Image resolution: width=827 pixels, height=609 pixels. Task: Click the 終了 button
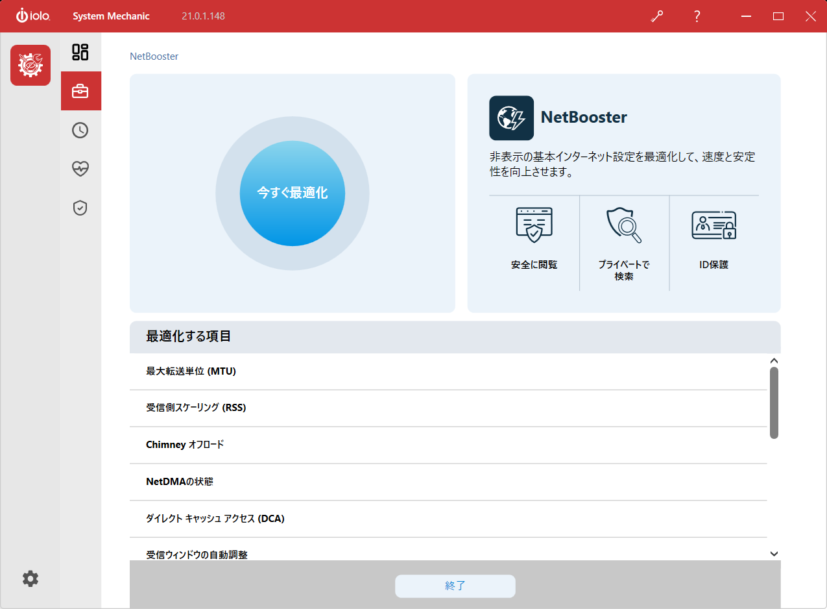pos(455,586)
